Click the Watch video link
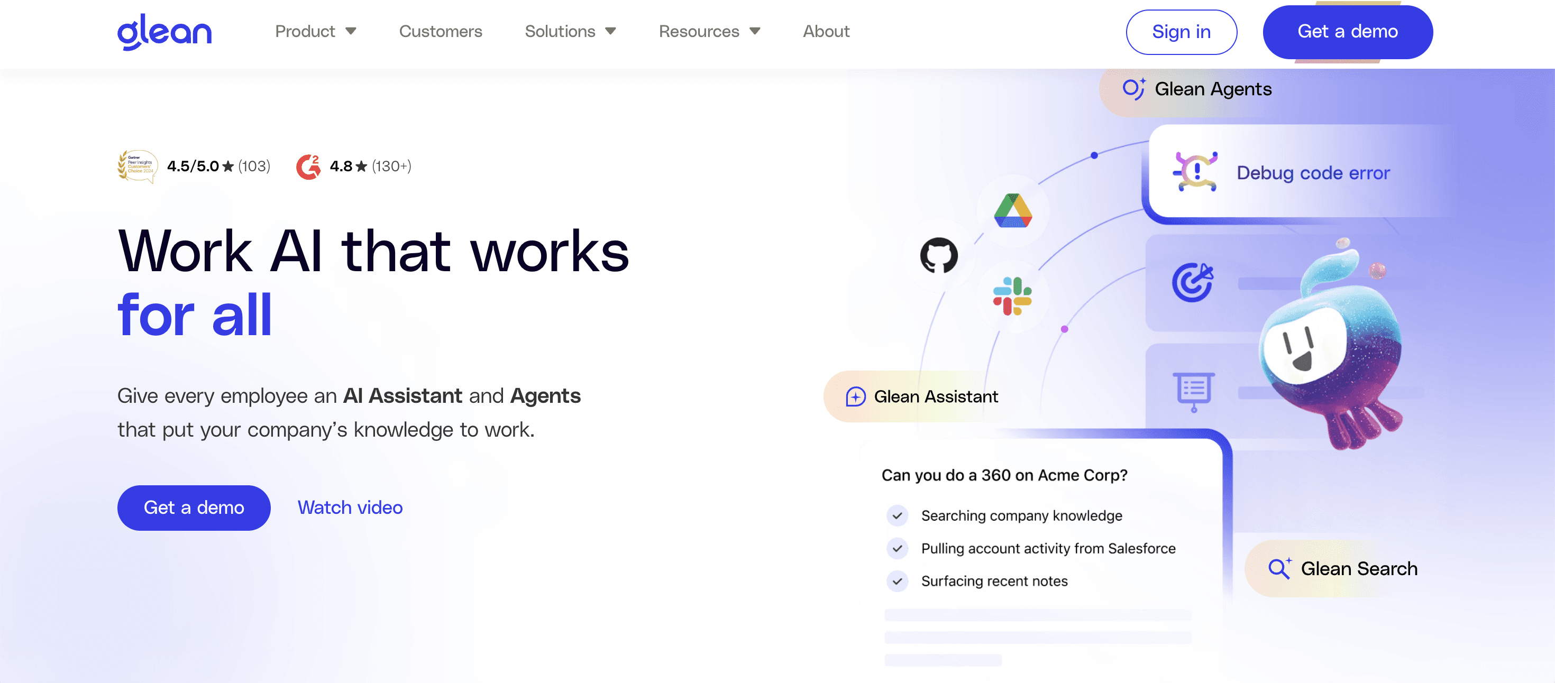 pyautogui.click(x=350, y=507)
